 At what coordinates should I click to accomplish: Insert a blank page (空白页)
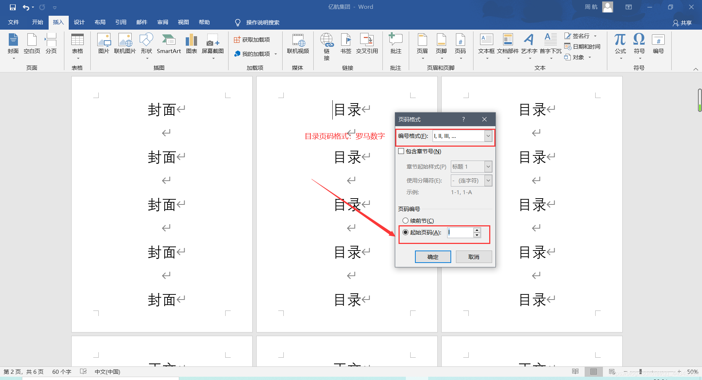click(x=32, y=44)
